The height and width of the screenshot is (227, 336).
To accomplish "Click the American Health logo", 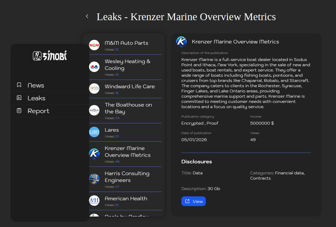I will pos(94,201).
